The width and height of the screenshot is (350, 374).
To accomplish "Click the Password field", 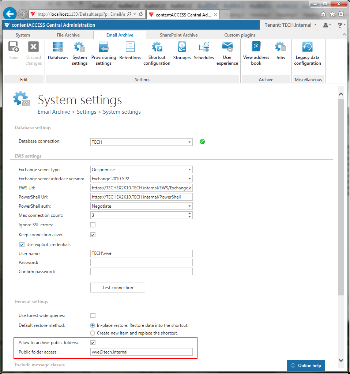I will coord(142,262).
